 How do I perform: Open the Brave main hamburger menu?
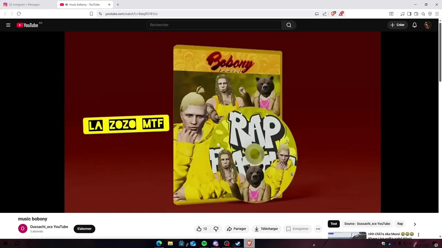coord(437,14)
